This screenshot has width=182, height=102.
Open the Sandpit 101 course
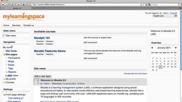[x=42, y=38]
